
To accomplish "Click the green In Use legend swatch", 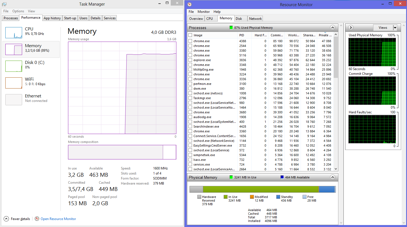I will coord(226,197).
